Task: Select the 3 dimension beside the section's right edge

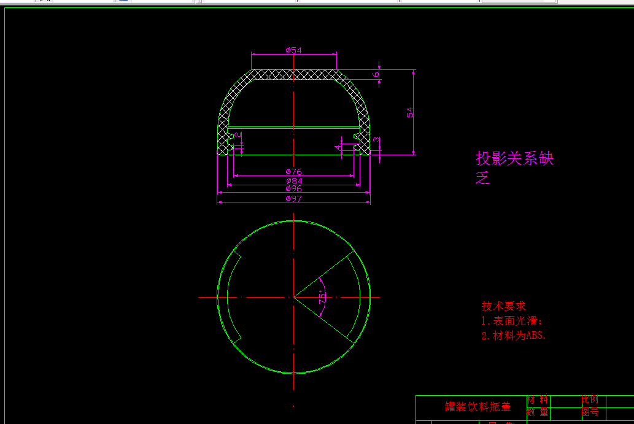Action: click(x=376, y=139)
